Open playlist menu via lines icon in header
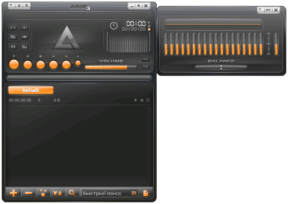This screenshot has width=288, height=204. [x=148, y=100]
